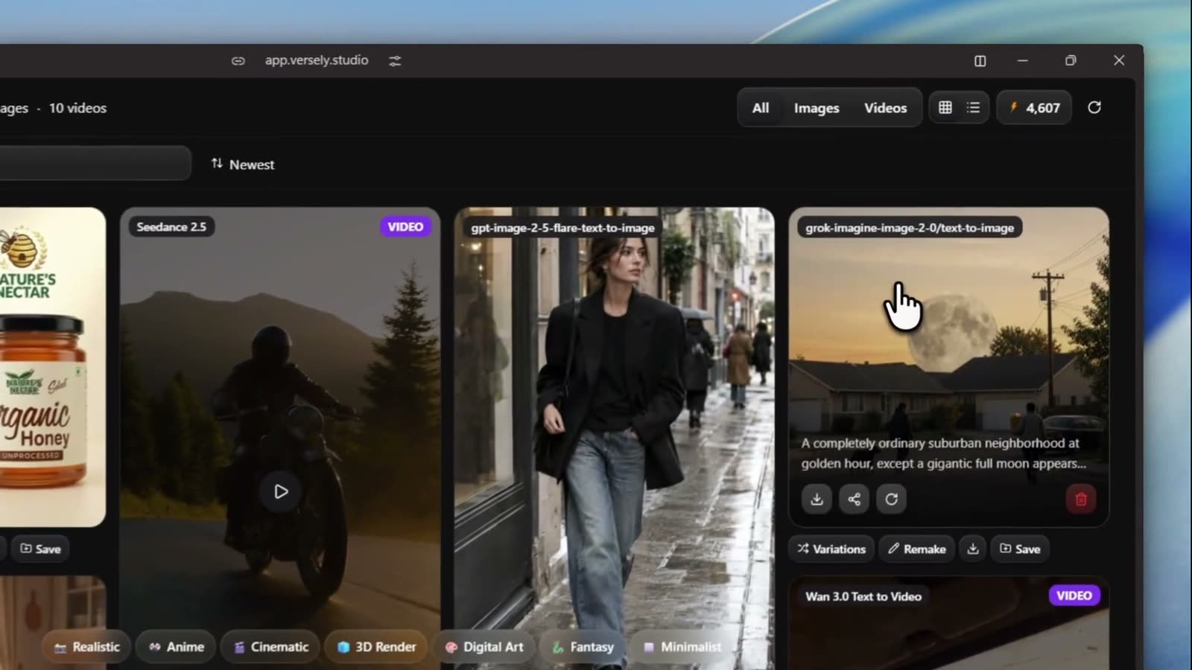Switch to grid view layout
This screenshot has height=670, width=1192.
coord(945,107)
